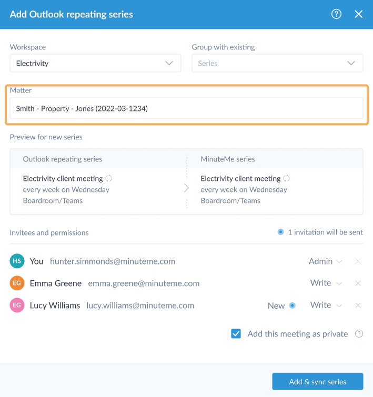
Task: Click the remove icon beside your Admin row
Action: click(358, 261)
